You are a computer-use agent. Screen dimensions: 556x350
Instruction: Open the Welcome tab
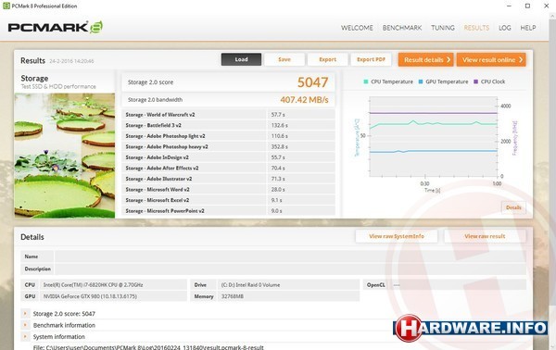357,28
